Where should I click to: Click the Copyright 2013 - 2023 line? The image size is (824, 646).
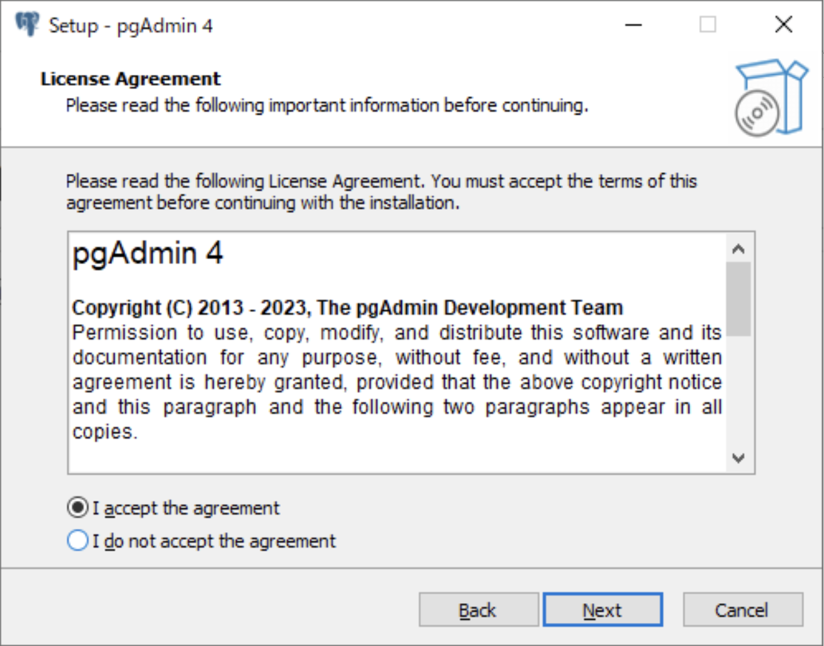pos(347,308)
